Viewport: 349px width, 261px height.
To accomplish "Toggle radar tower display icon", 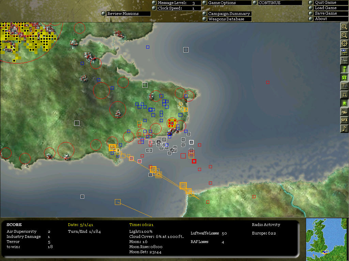I will click(344, 94).
